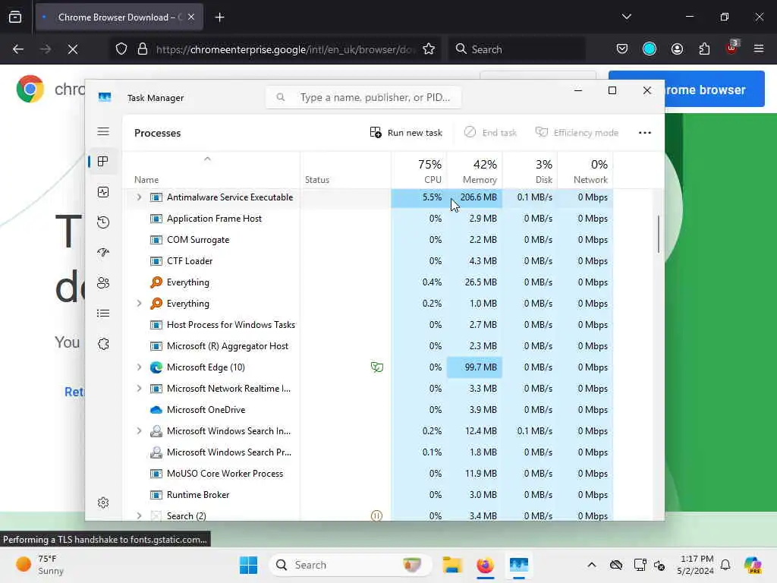Open a new Firefox tab
Screen dimensions: 777x583
tap(219, 17)
